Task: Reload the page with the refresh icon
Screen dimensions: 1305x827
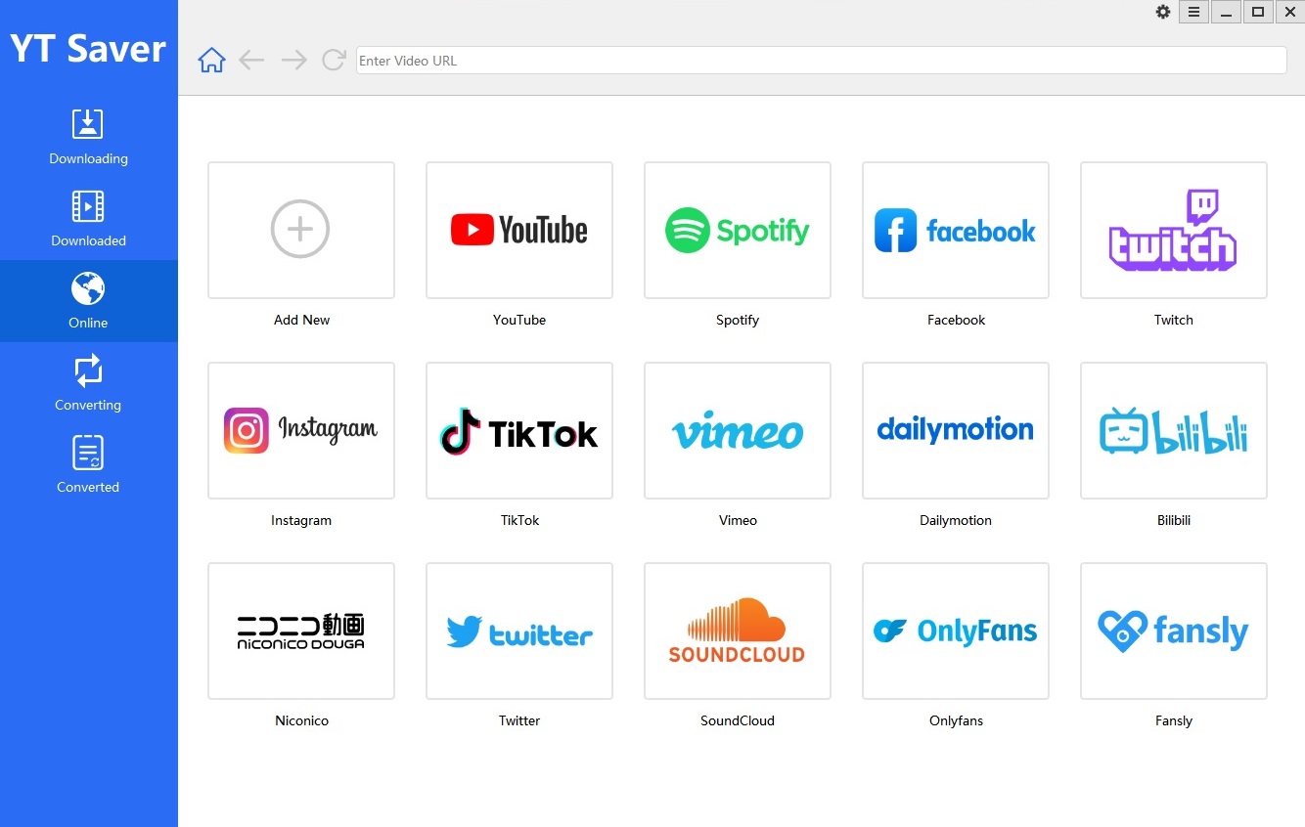Action: [x=334, y=61]
